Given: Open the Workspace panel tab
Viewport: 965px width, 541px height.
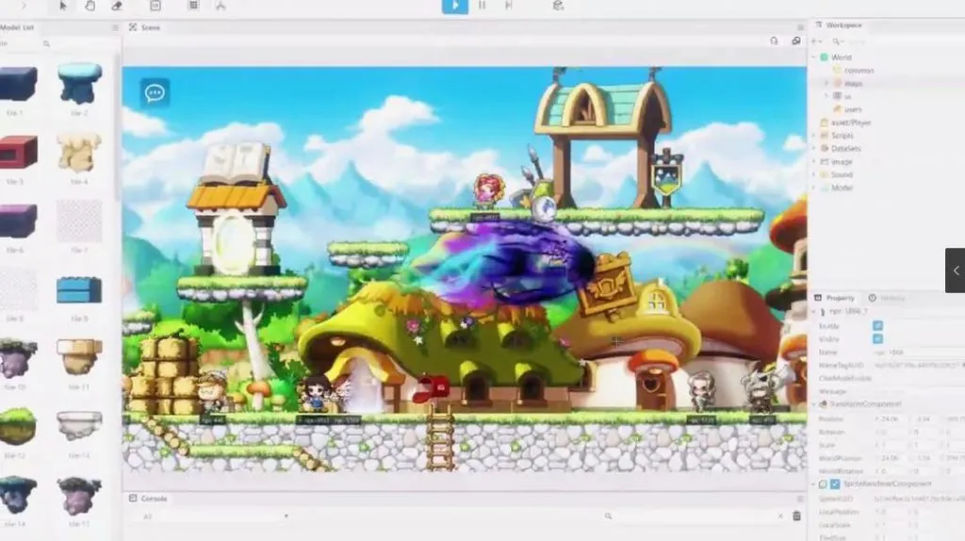Looking at the screenshot, I should pyautogui.click(x=838, y=25).
